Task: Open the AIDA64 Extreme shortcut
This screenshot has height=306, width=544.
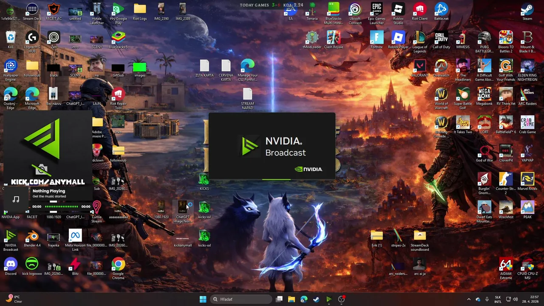Action: pos(506,269)
